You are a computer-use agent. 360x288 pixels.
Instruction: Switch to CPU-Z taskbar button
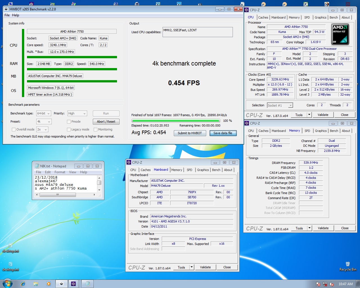[73, 284]
